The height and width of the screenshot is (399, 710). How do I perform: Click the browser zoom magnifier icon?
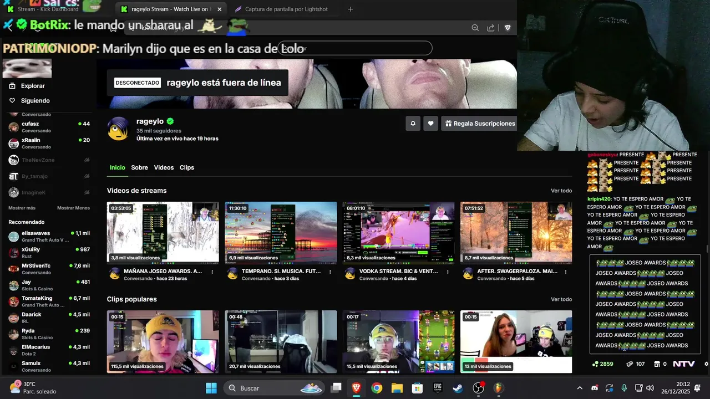(x=475, y=28)
